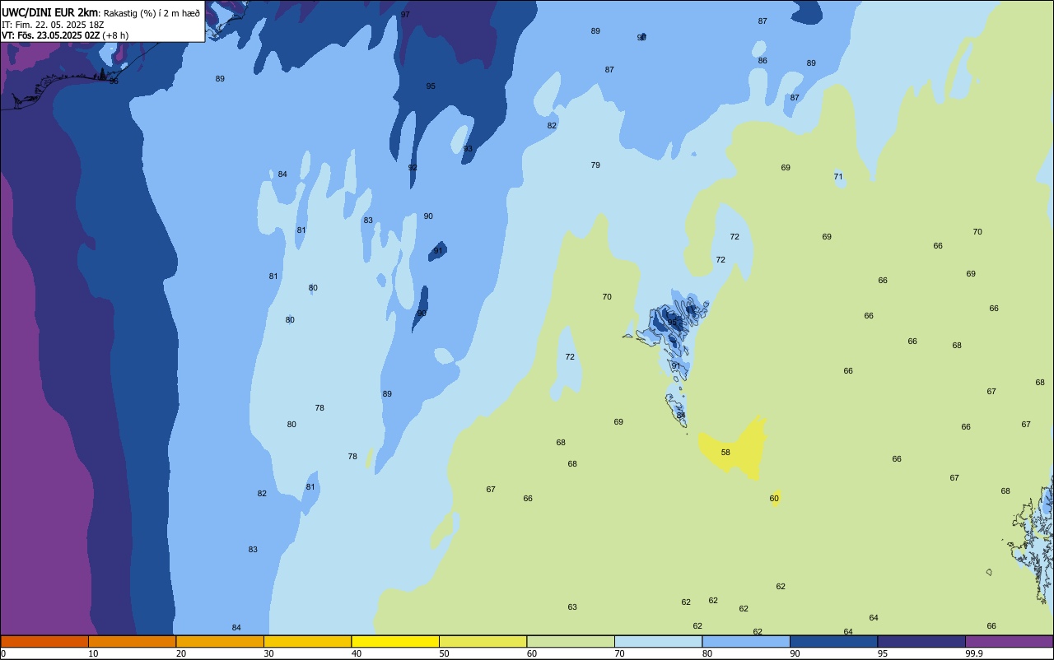1054x660 pixels.
Task: Pick the 60–70 light green legend swatch
Action: 571,641
